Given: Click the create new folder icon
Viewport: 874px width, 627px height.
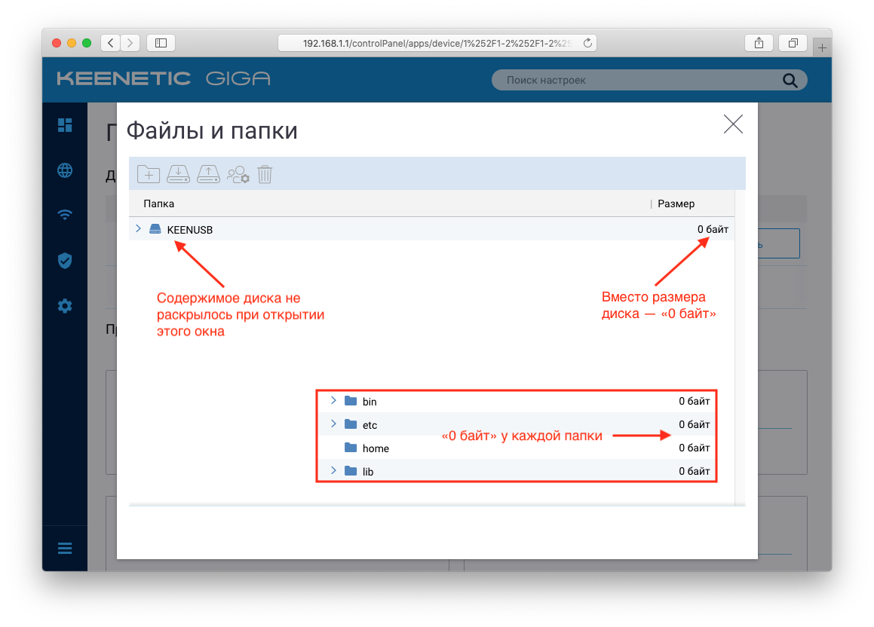Looking at the screenshot, I should (x=149, y=174).
